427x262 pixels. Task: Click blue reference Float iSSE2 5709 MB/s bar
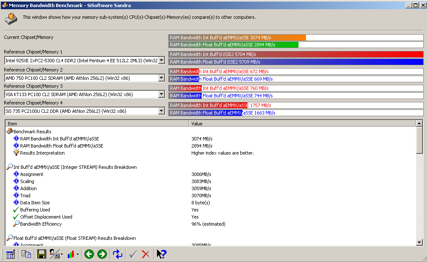[296, 62]
